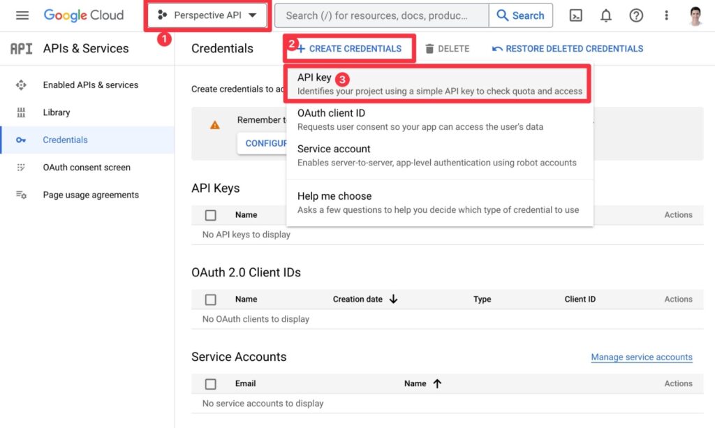Screen dimensions: 715x428
Task: Choose OAuth client ID option
Action: click(x=440, y=119)
